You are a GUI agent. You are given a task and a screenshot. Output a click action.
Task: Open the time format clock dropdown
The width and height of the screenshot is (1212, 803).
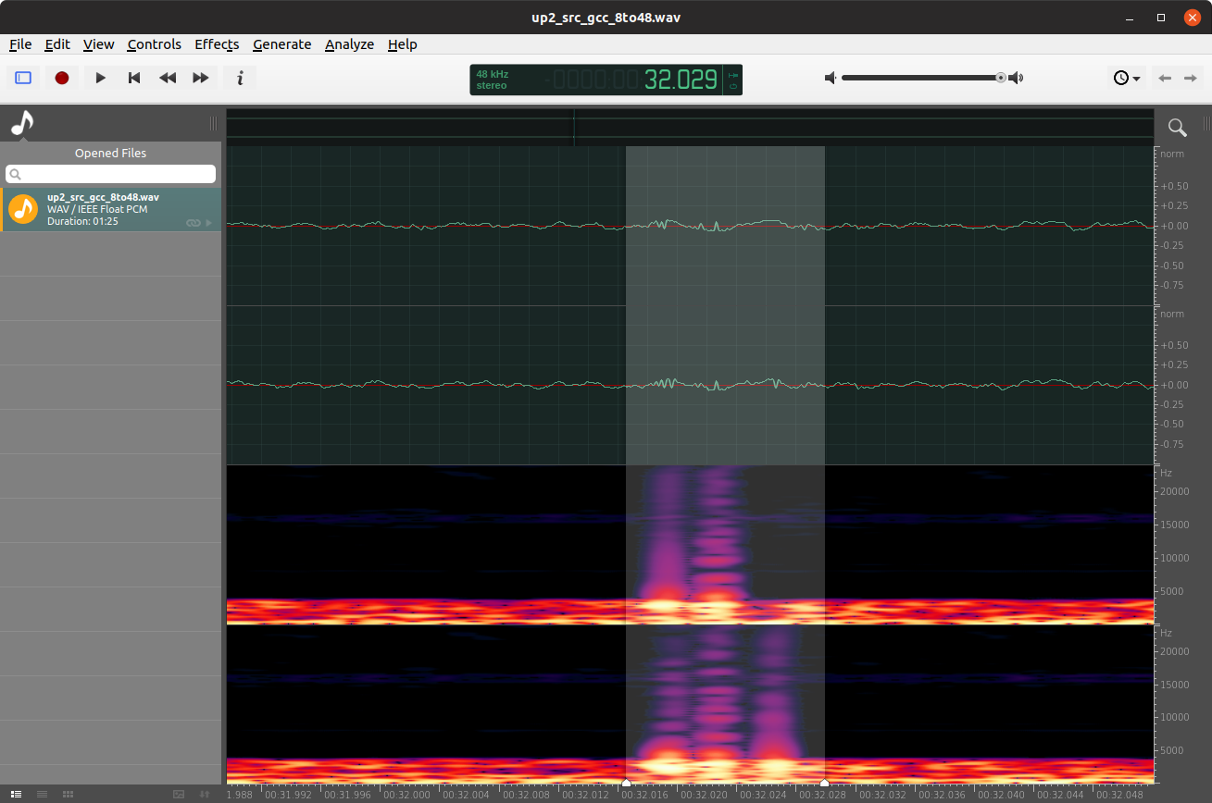point(1126,78)
